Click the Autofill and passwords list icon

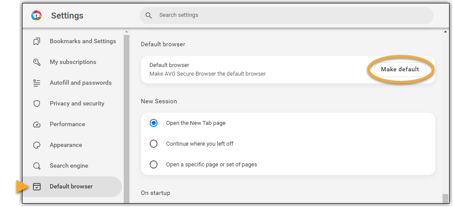pos(37,83)
